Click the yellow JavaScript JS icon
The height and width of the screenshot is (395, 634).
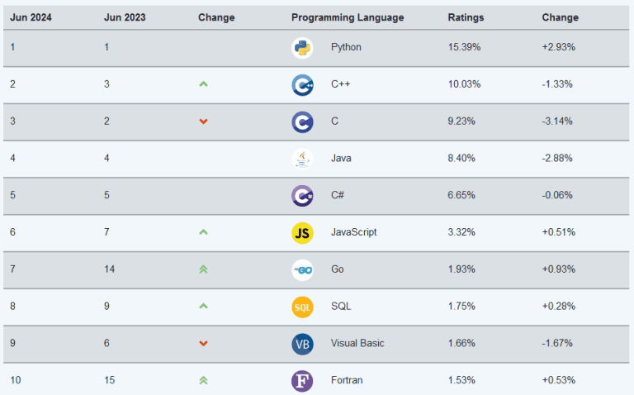click(302, 233)
